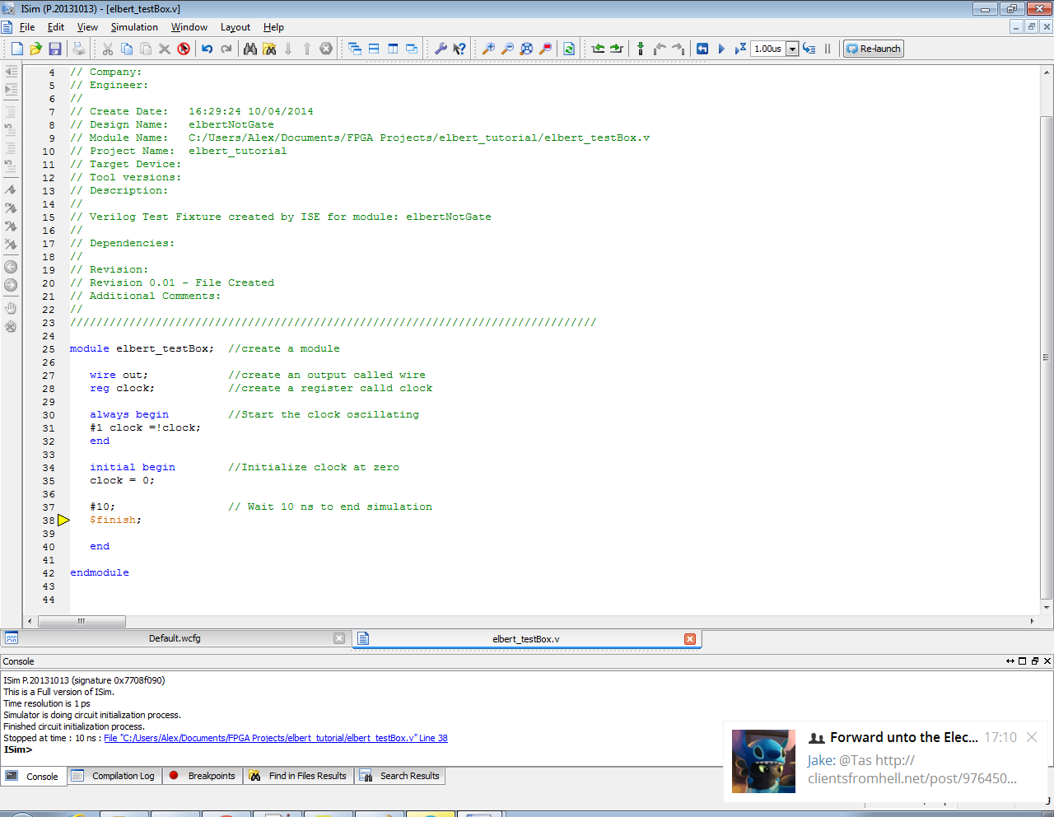Click the 1.00us run time field
Screen dimensions: 1054x817
(768, 49)
